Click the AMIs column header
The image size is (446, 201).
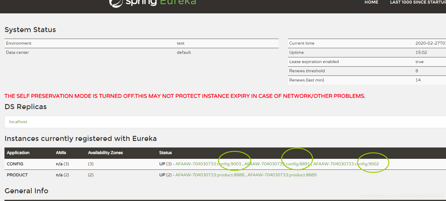coord(61,153)
